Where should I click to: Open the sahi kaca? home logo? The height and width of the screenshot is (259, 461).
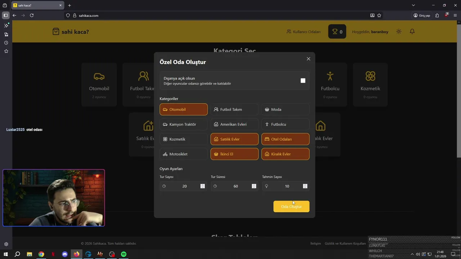71,32
